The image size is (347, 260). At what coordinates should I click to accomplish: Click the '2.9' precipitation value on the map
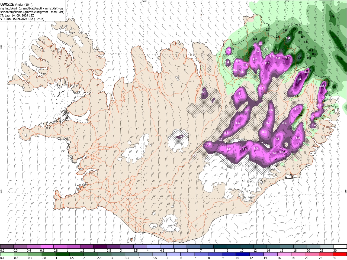(x=300, y=58)
